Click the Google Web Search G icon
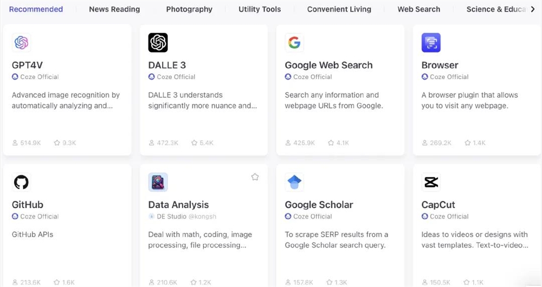This screenshot has height=287, width=542. [294, 42]
